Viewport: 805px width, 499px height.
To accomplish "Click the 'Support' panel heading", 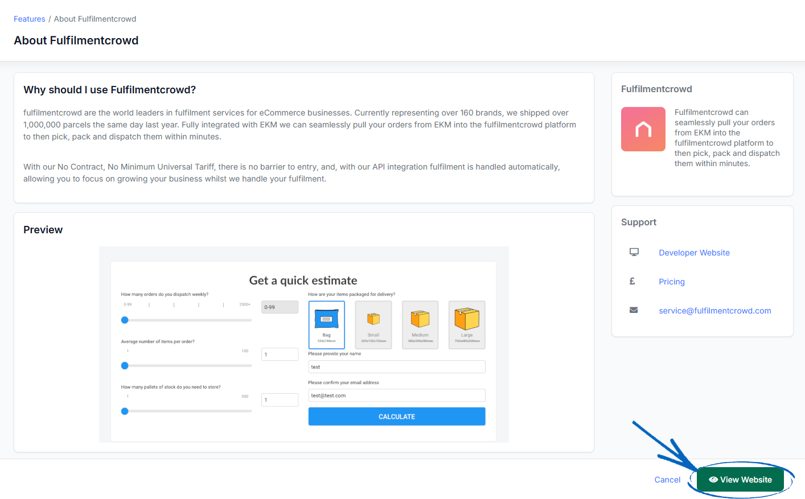I will tap(639, 222).
